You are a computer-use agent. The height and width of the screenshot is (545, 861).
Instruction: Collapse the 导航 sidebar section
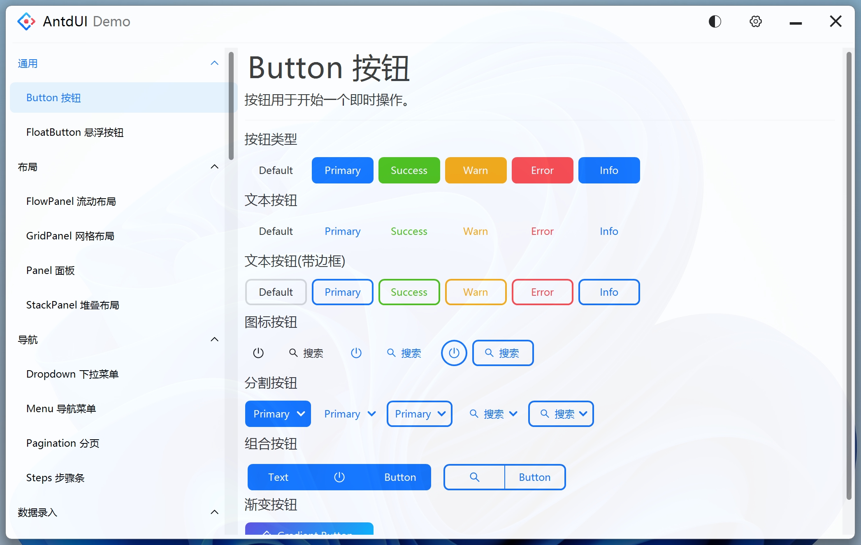(214, 340)
